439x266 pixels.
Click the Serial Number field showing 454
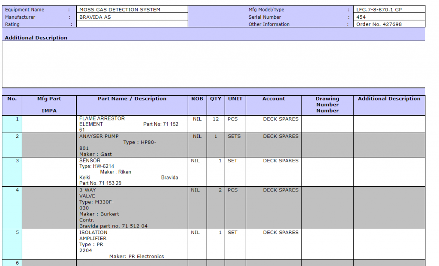390,17
